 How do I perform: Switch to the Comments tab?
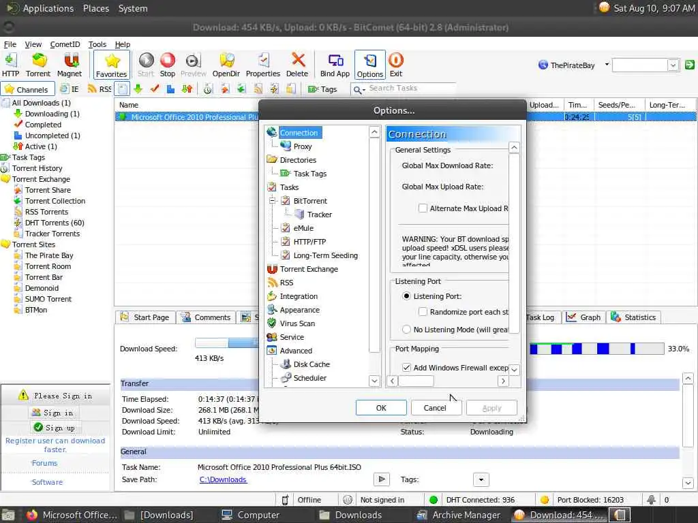[206, 317]
